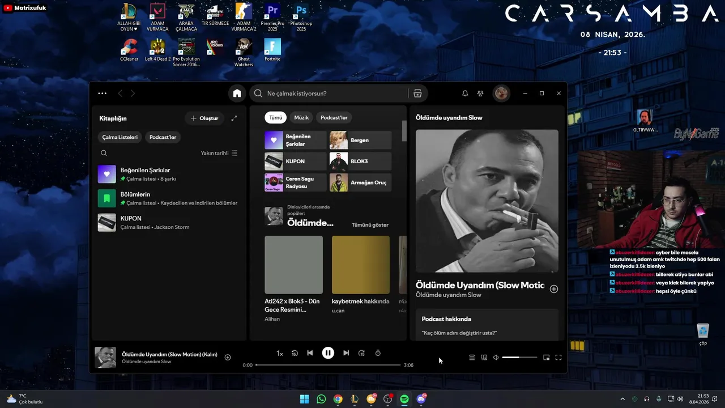Click now-playing cover thumbnail in bottom bar

[105, 358]
